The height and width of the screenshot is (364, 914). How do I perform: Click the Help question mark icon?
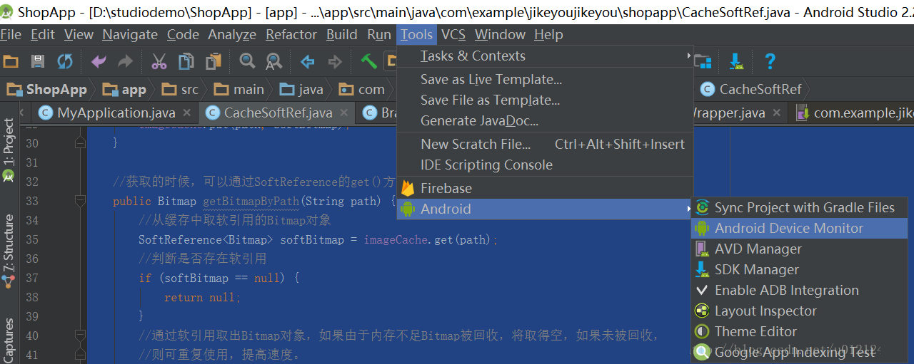(x=769, y=62)
